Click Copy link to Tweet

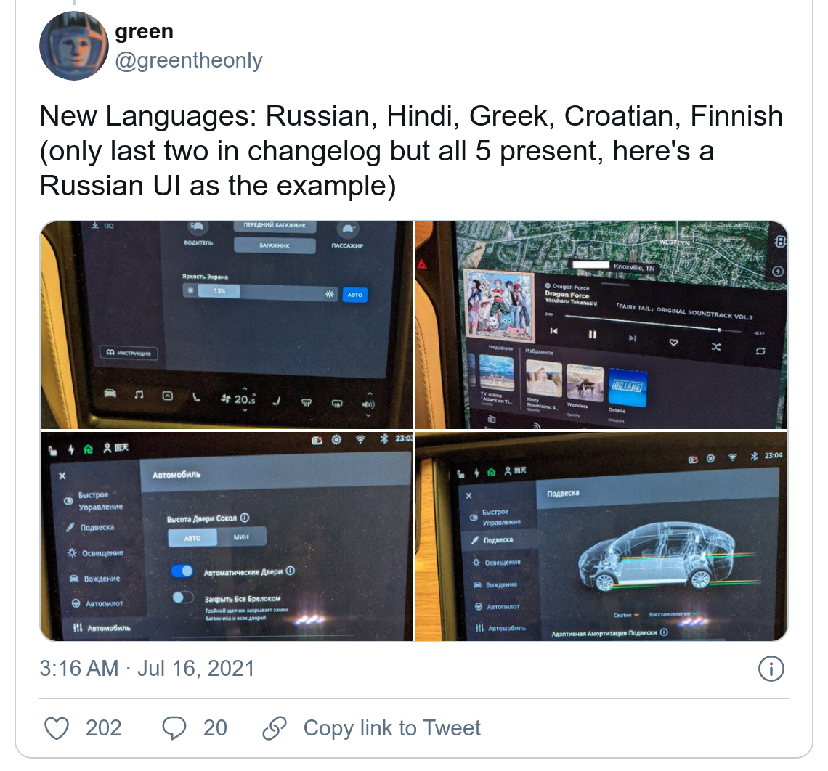391,728
